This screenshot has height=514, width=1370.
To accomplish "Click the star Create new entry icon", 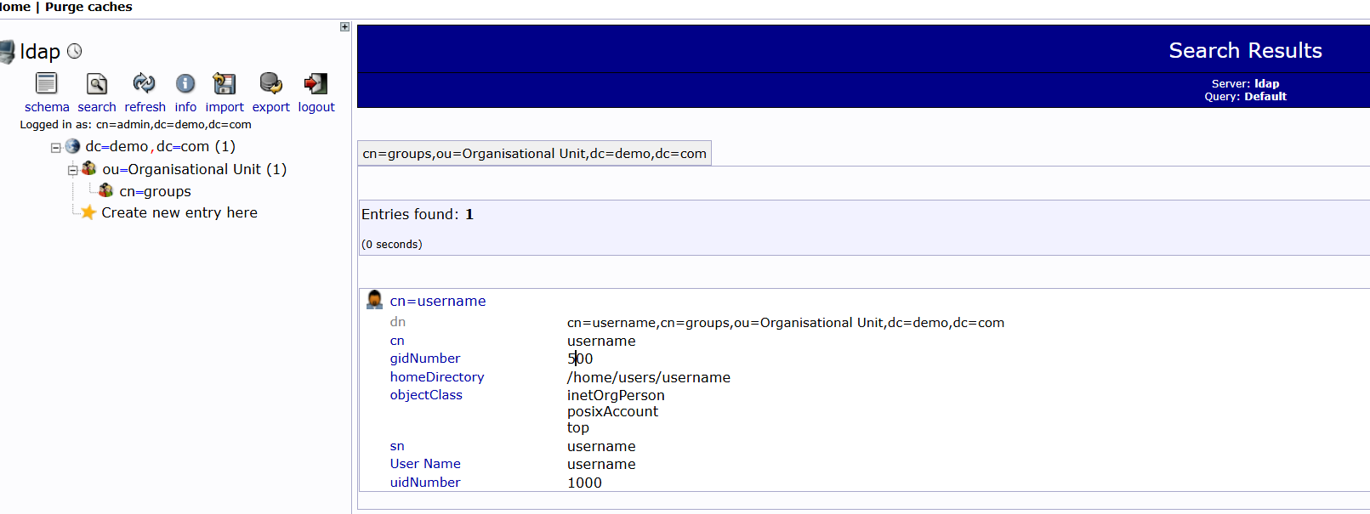I will 88,212.
